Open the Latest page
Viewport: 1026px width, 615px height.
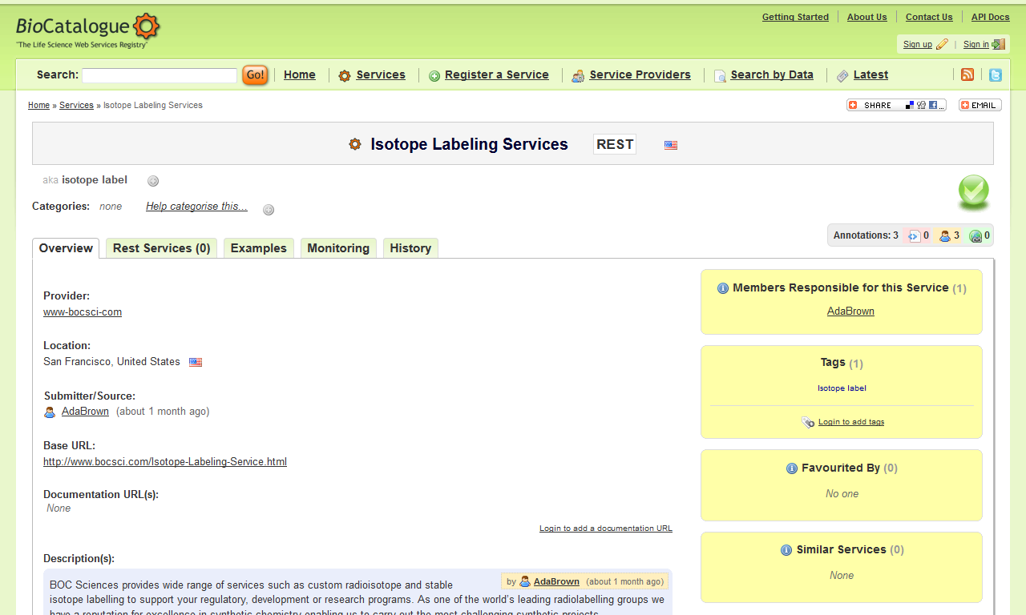click(x=870, y=74)
